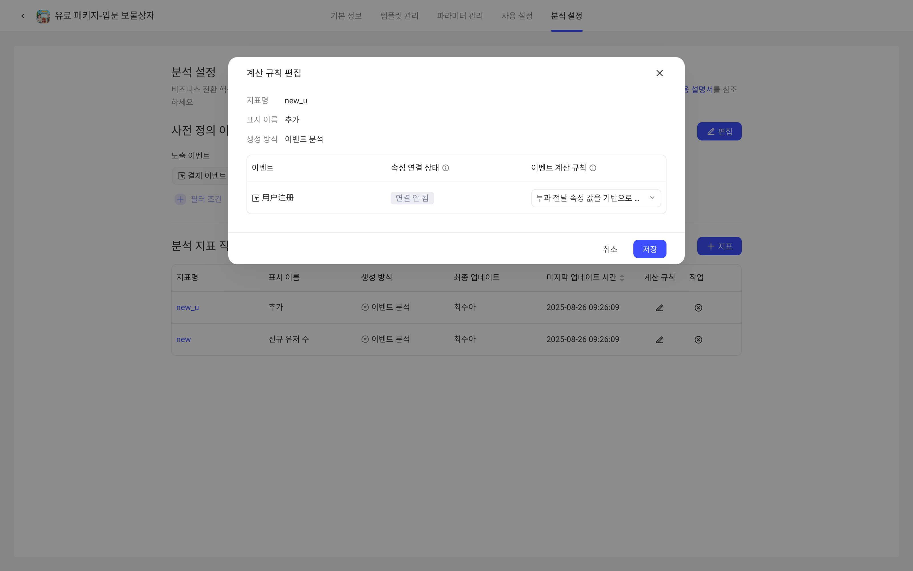Click the 취소 button

[610, 249]
